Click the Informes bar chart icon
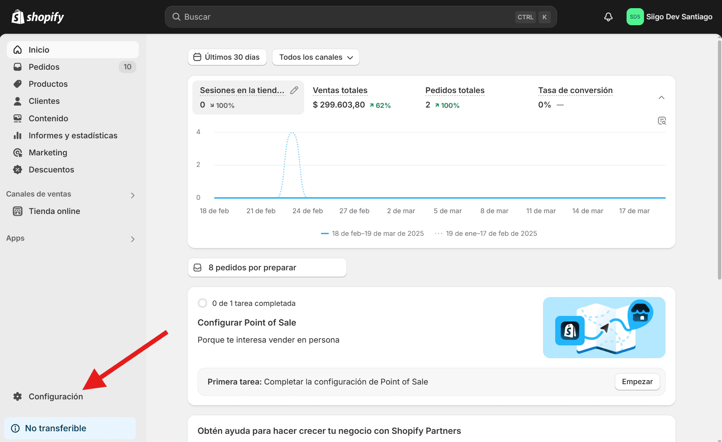Viewport: 722px width, 442px height. [17, 135]
